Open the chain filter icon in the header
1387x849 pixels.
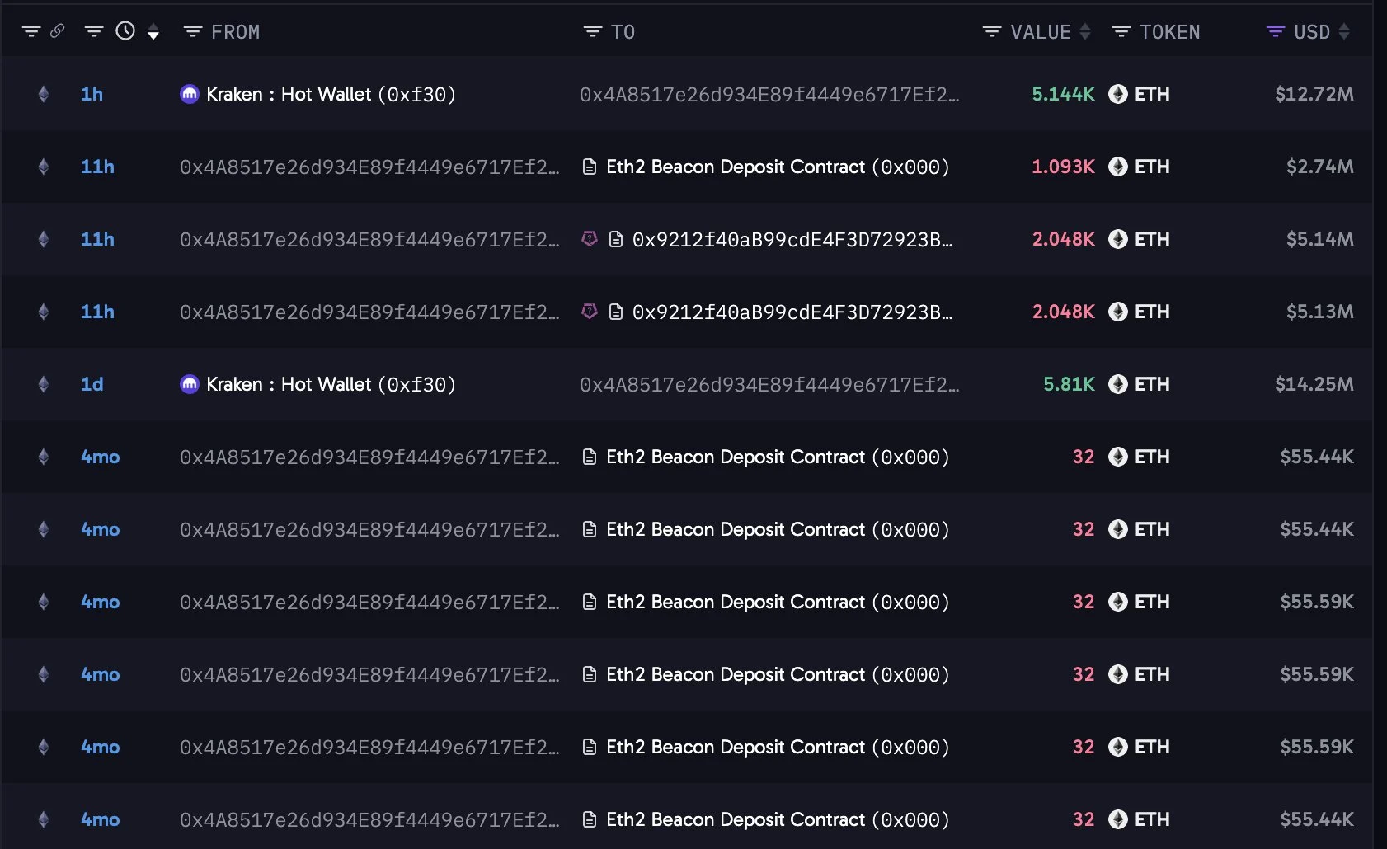pyautogui.click(x=31, y=31)
